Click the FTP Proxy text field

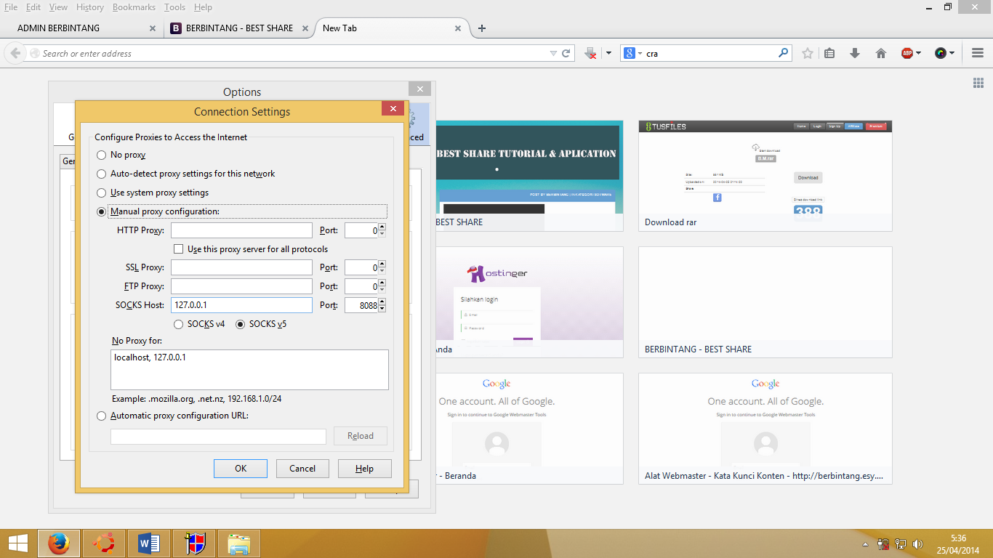tap(241, 286)
